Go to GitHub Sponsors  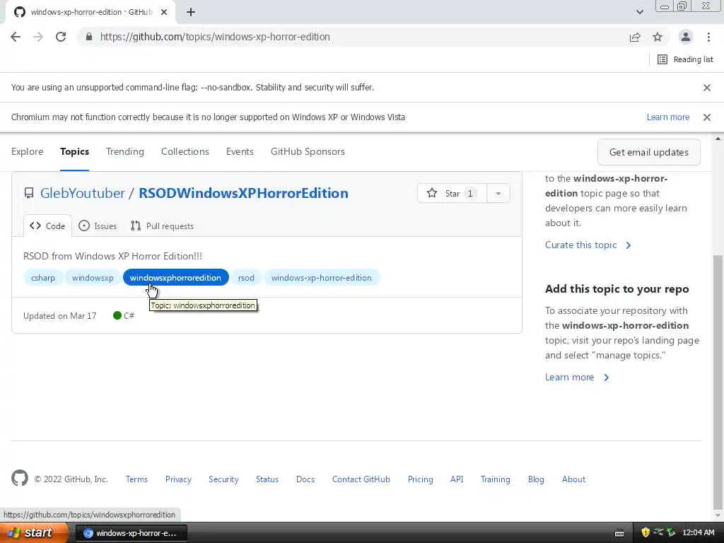[x=308, y=151]
